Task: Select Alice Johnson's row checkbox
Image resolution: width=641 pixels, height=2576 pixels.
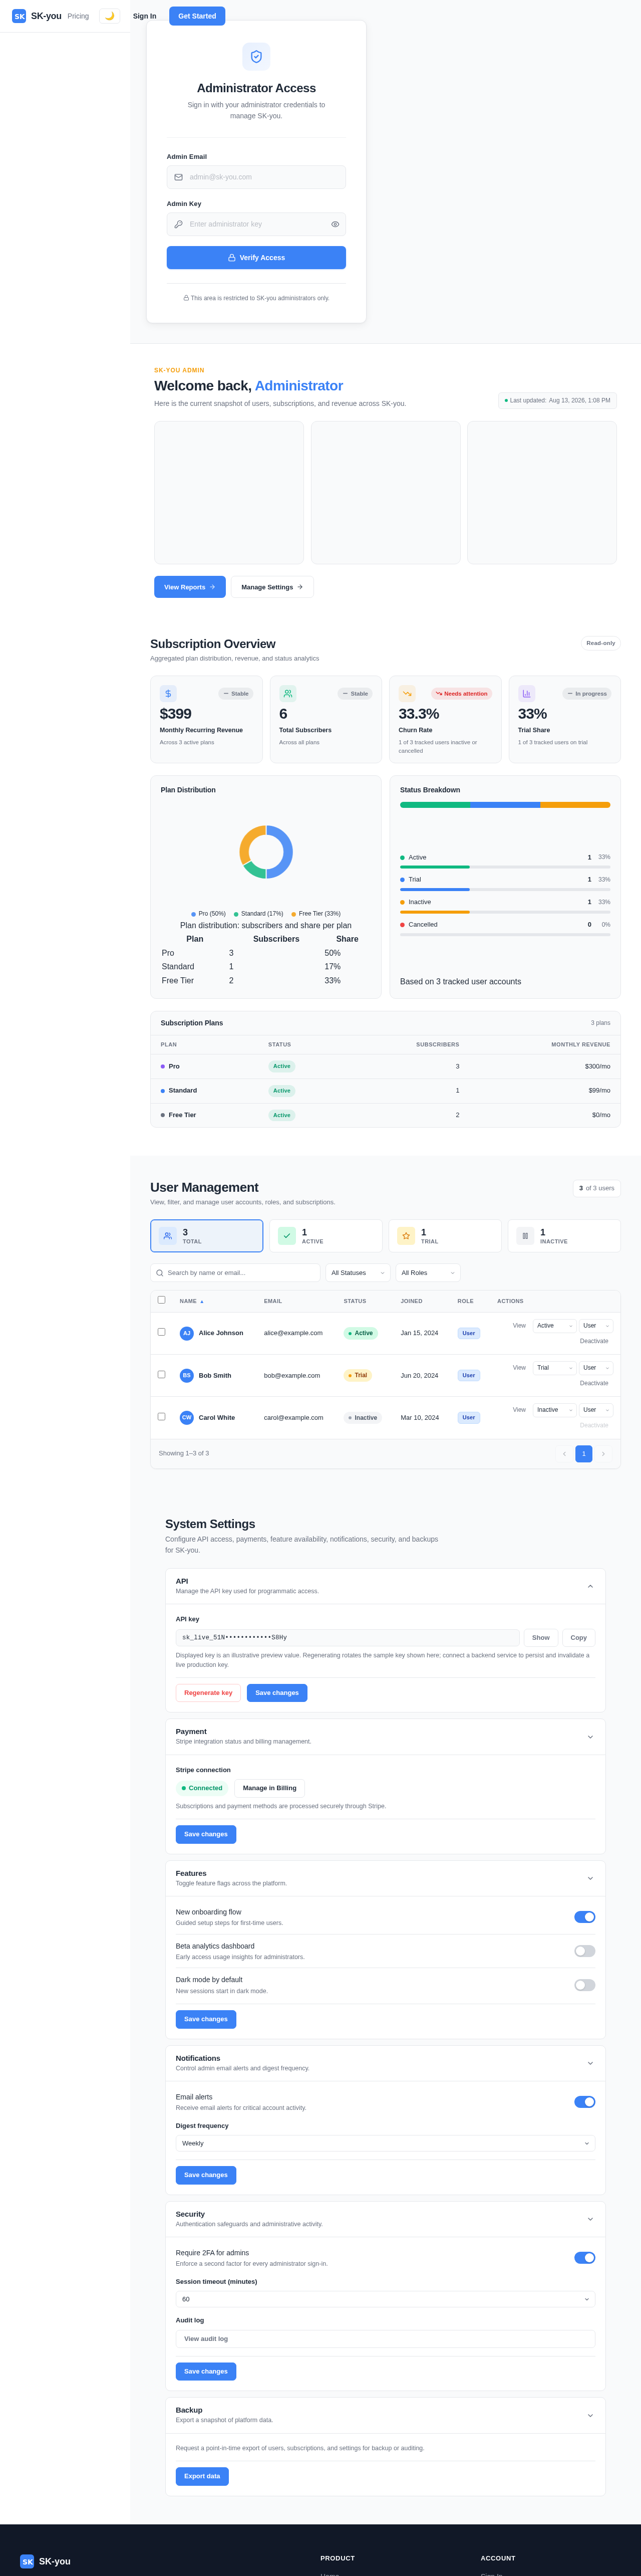Action: [162, 1332]
